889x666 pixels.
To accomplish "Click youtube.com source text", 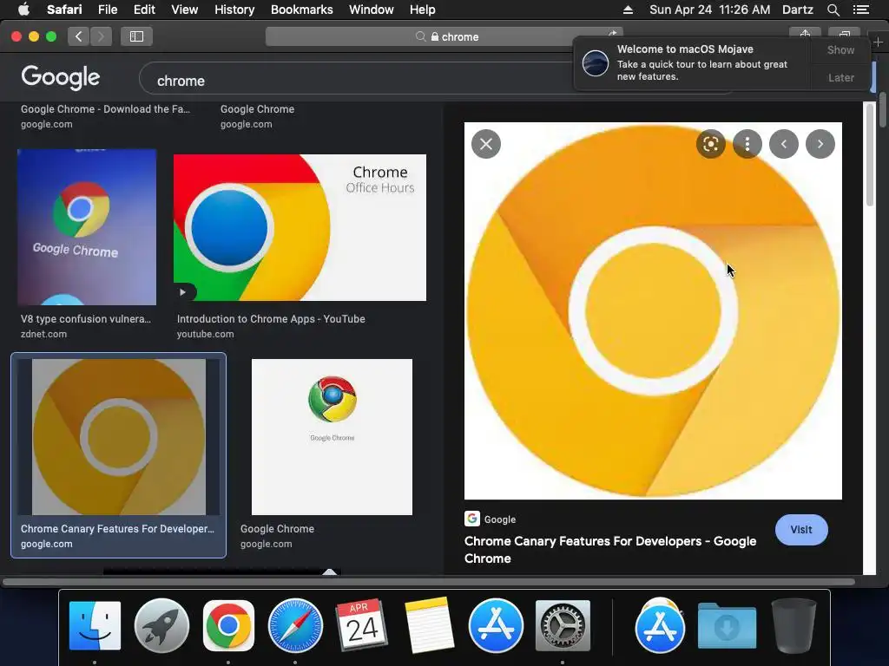I will (205, 334).
